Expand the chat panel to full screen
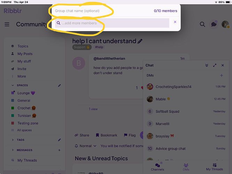This screenshot has height=174, width=232. coord(215,65)
